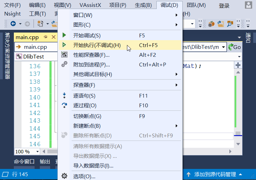Open the 解决方案资源管理器 side panel

pyautogui.click(x=7, y=56)
